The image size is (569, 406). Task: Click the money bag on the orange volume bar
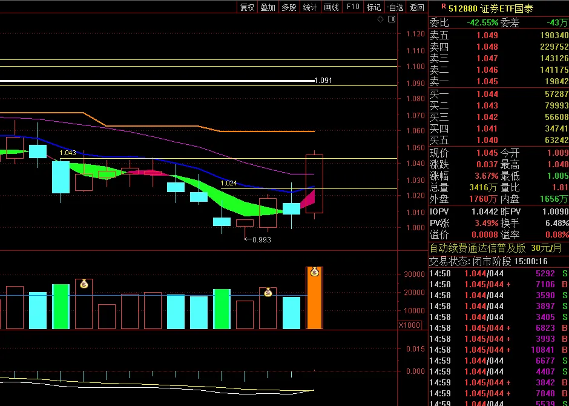pyautogui.click(x=315, y=271)
